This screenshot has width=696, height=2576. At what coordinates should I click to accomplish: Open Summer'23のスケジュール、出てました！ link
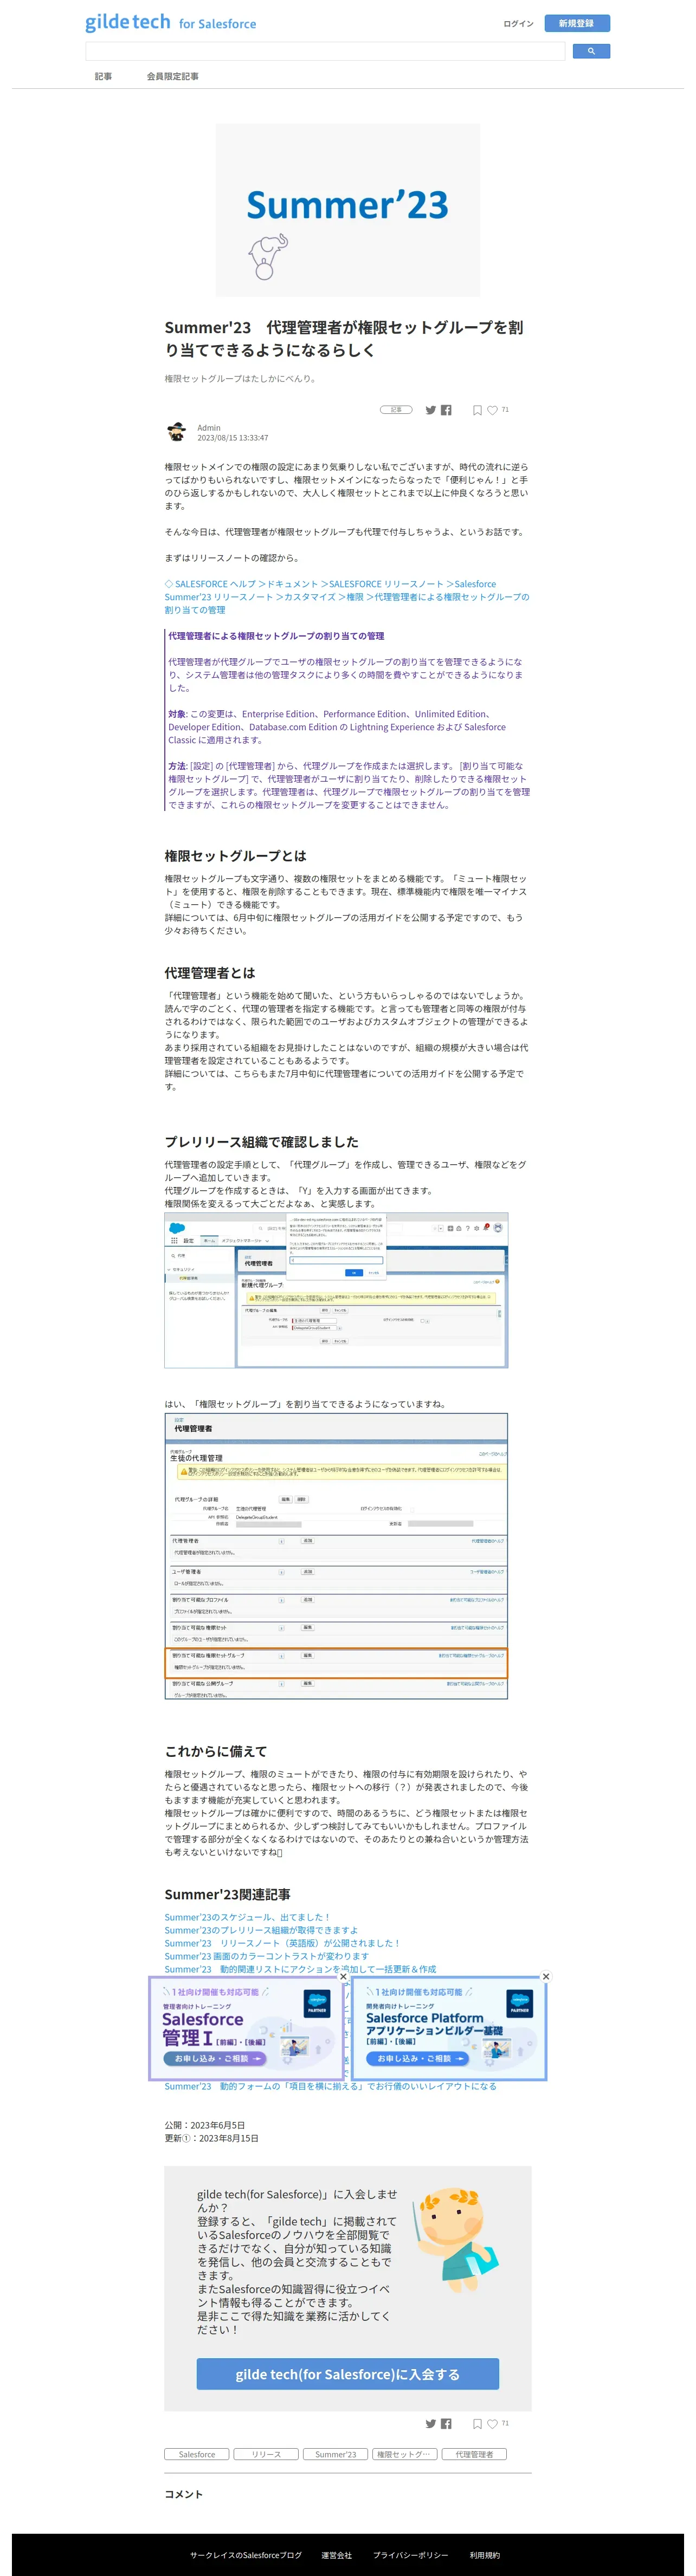click(248, 1917)
